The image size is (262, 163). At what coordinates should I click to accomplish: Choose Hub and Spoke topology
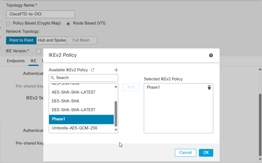(x=52, y=40)
